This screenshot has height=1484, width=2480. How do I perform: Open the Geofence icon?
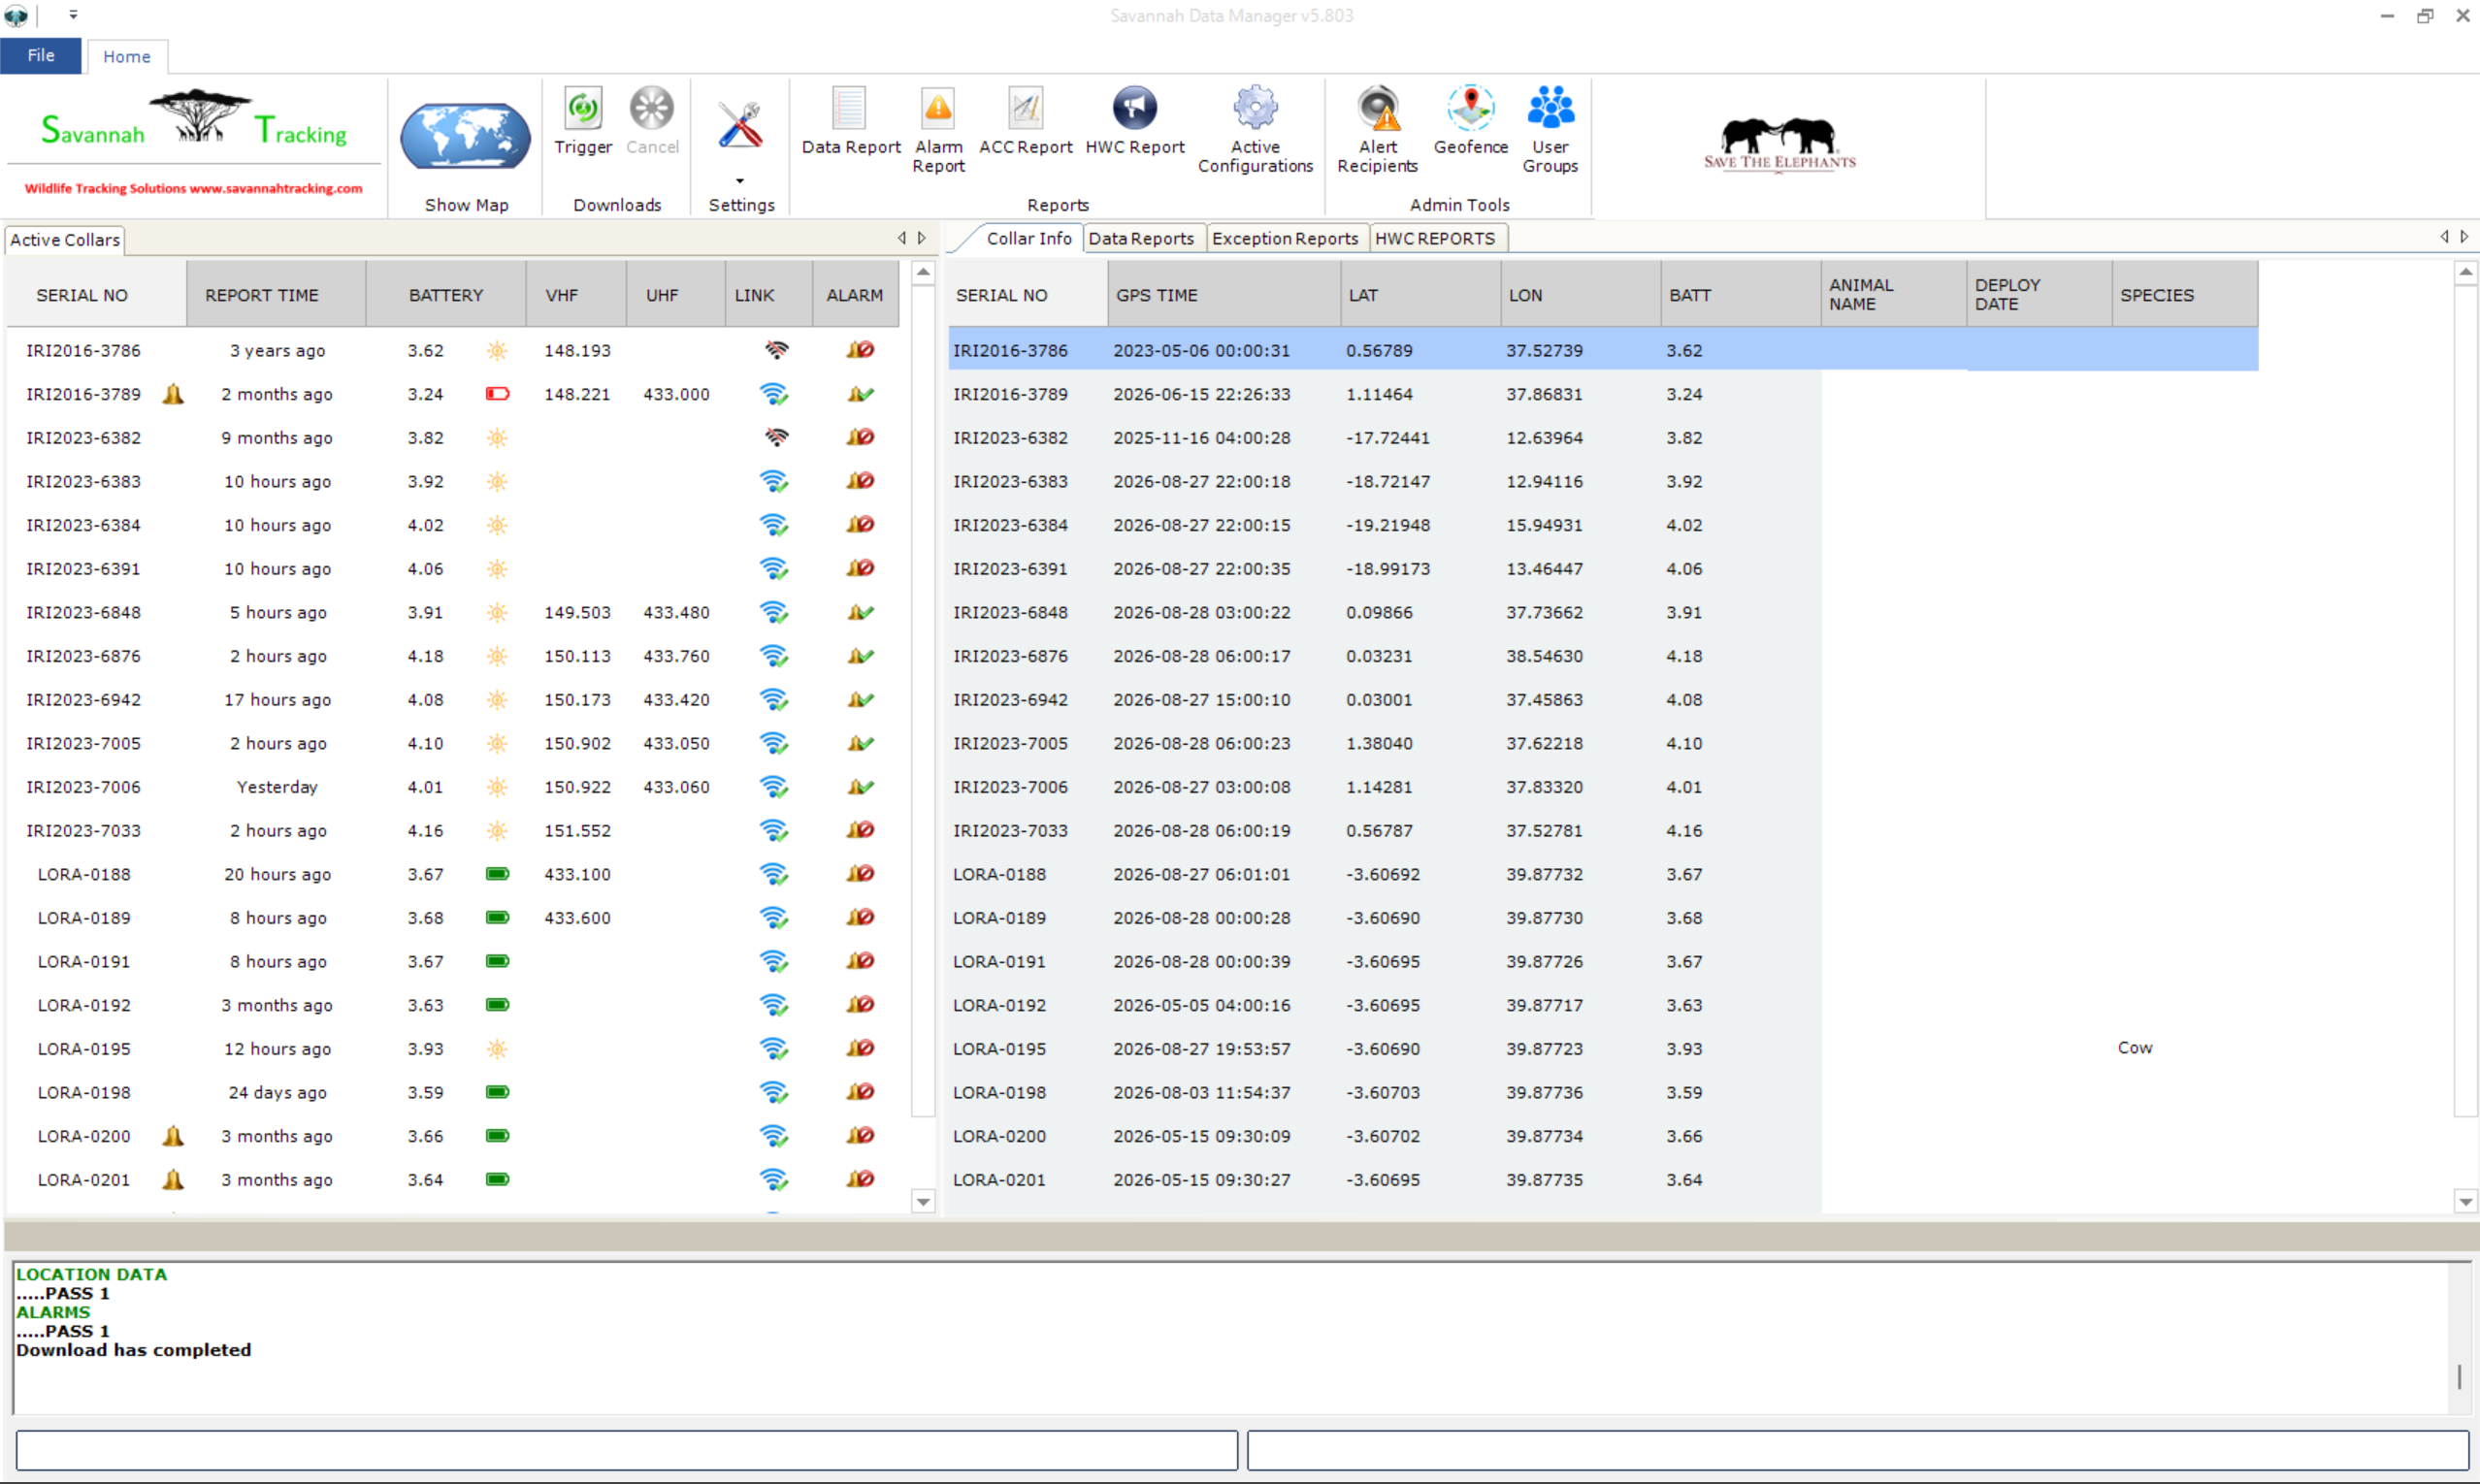(x=1470, y=108)
